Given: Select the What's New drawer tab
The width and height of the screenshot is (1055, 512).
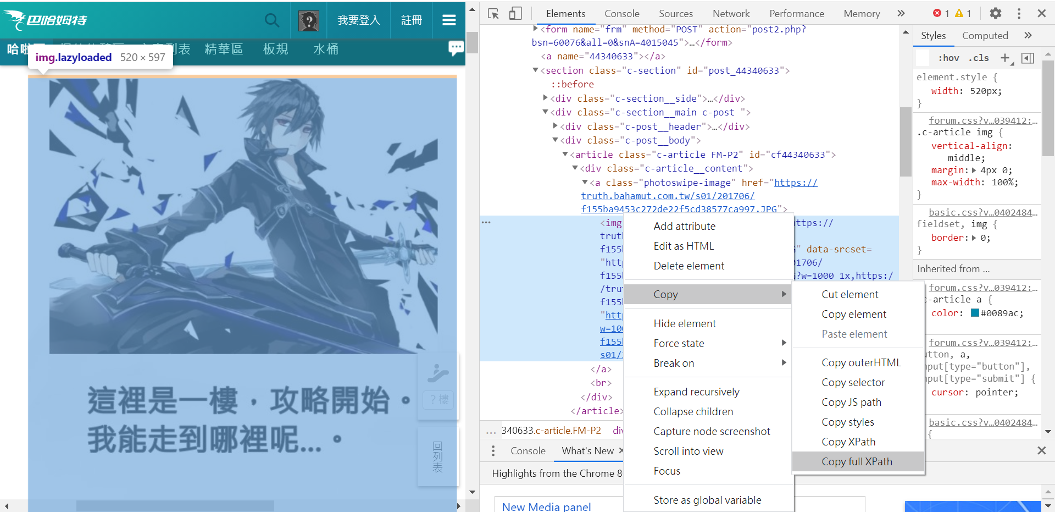Looking at the screenshot, I should [x=587, y=451].
